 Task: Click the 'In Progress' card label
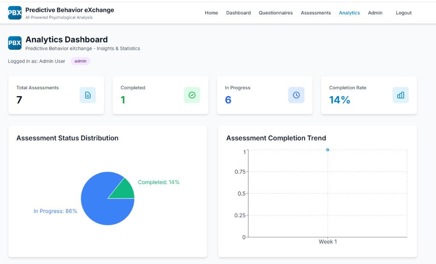(238, 88)
